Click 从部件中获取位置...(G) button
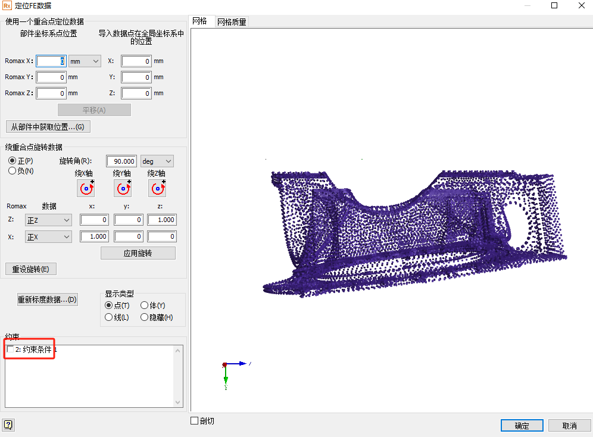The width and height of the screenshot is (593, 437). point(48,127)
